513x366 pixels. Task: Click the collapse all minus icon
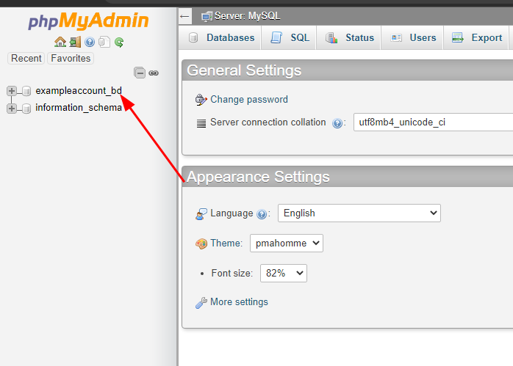coord(140,73)
